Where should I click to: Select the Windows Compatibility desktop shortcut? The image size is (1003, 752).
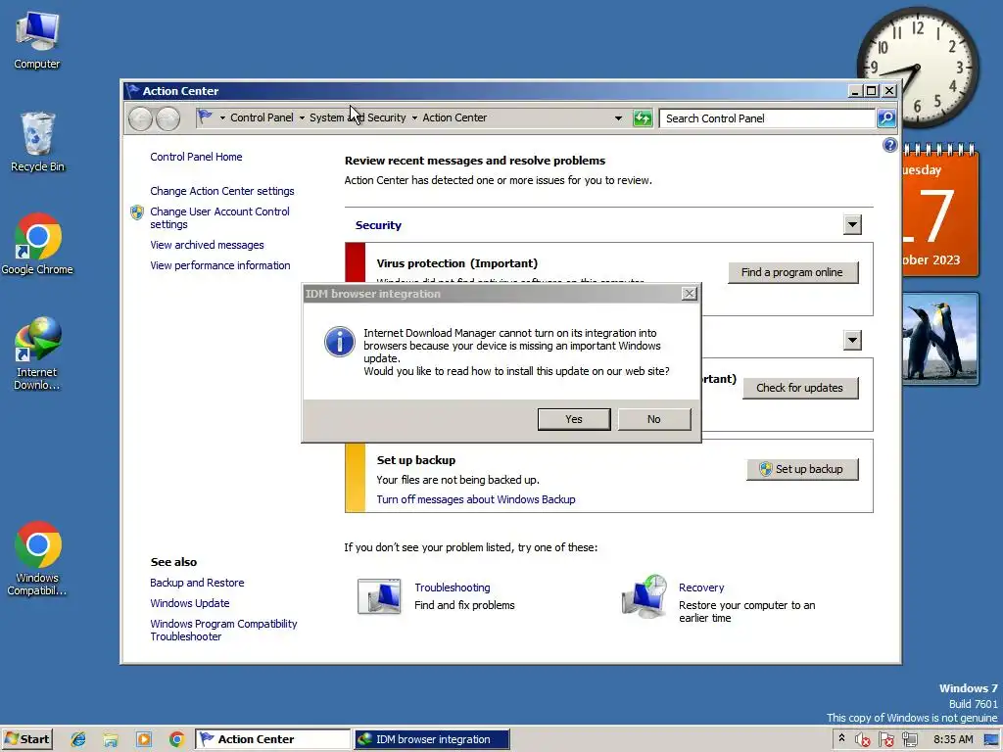coord(37,559)
